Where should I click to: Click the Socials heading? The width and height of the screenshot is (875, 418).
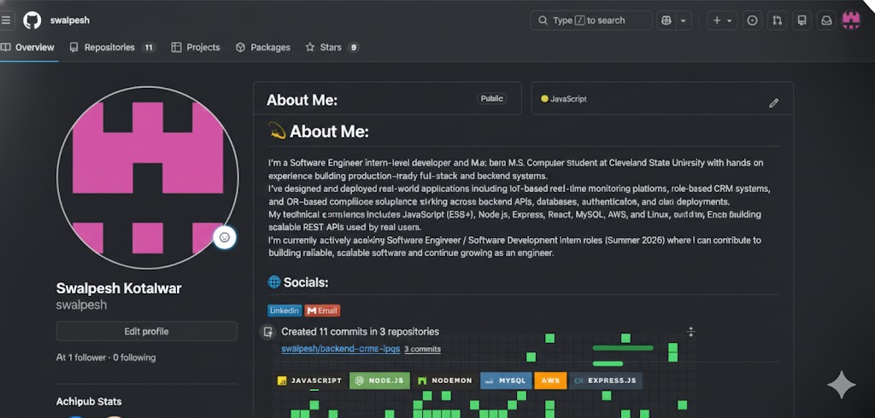click(x=306, y=282)
